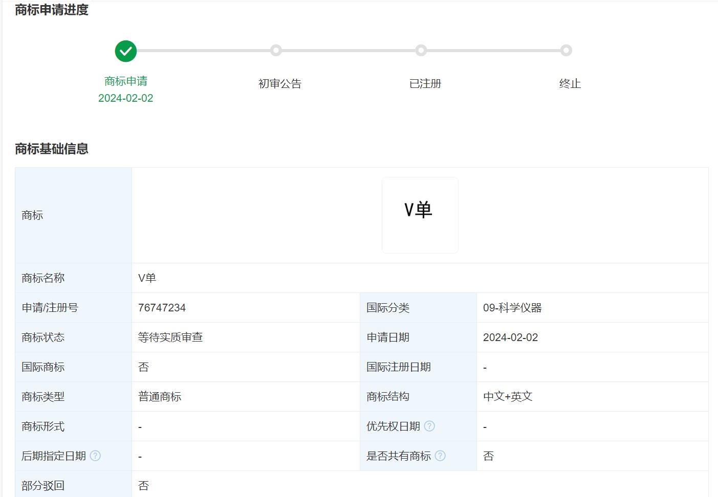The width and height of the screenshot is (718, 497).
Task: Click the 已注册 progress step circle
Action: pyautogui.click(x=421, y=50)
